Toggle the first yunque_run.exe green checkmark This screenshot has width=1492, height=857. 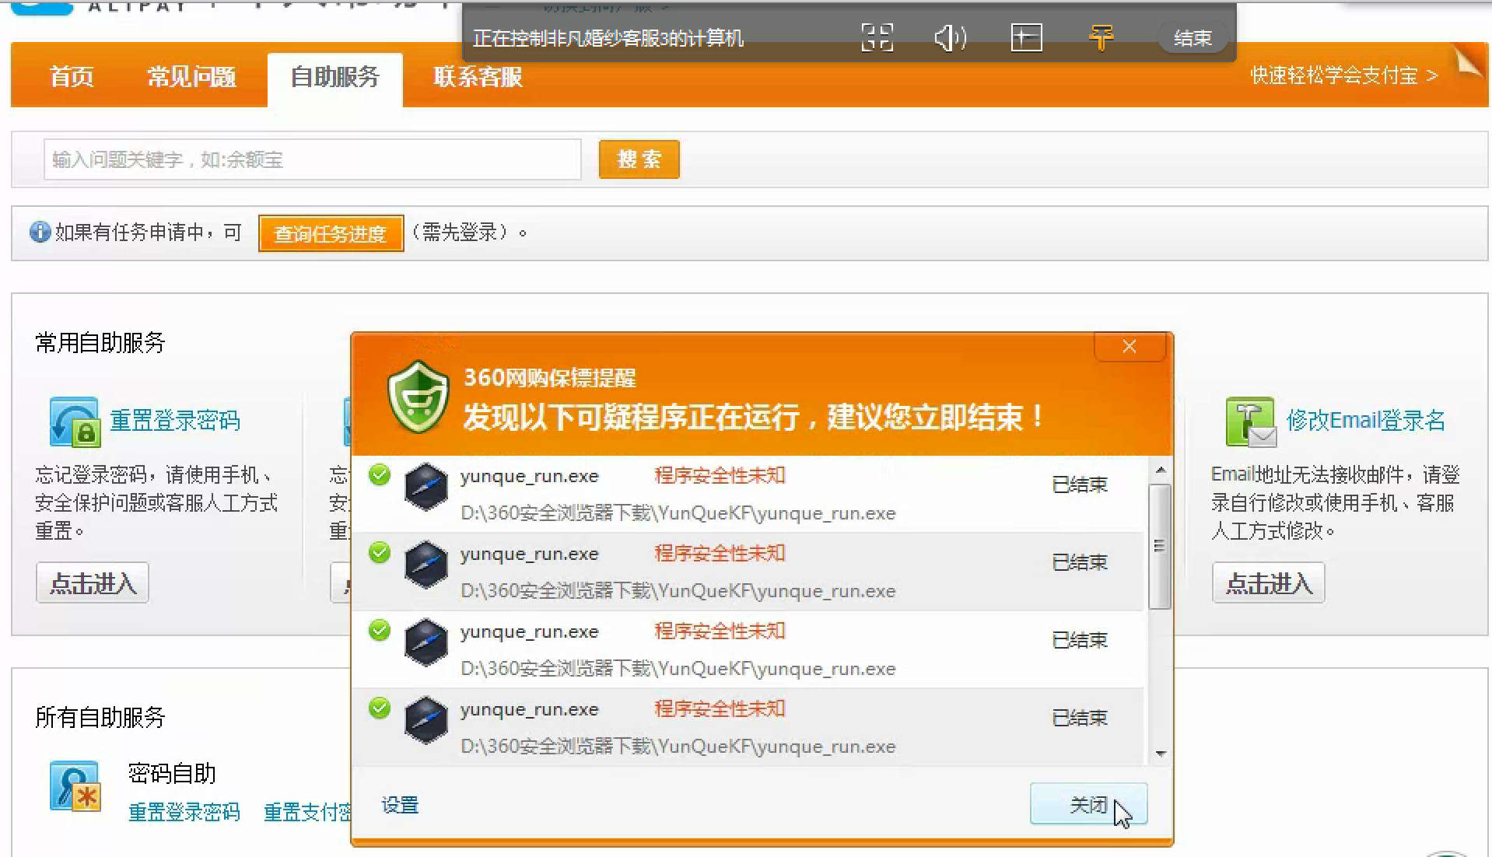point(380,474)
